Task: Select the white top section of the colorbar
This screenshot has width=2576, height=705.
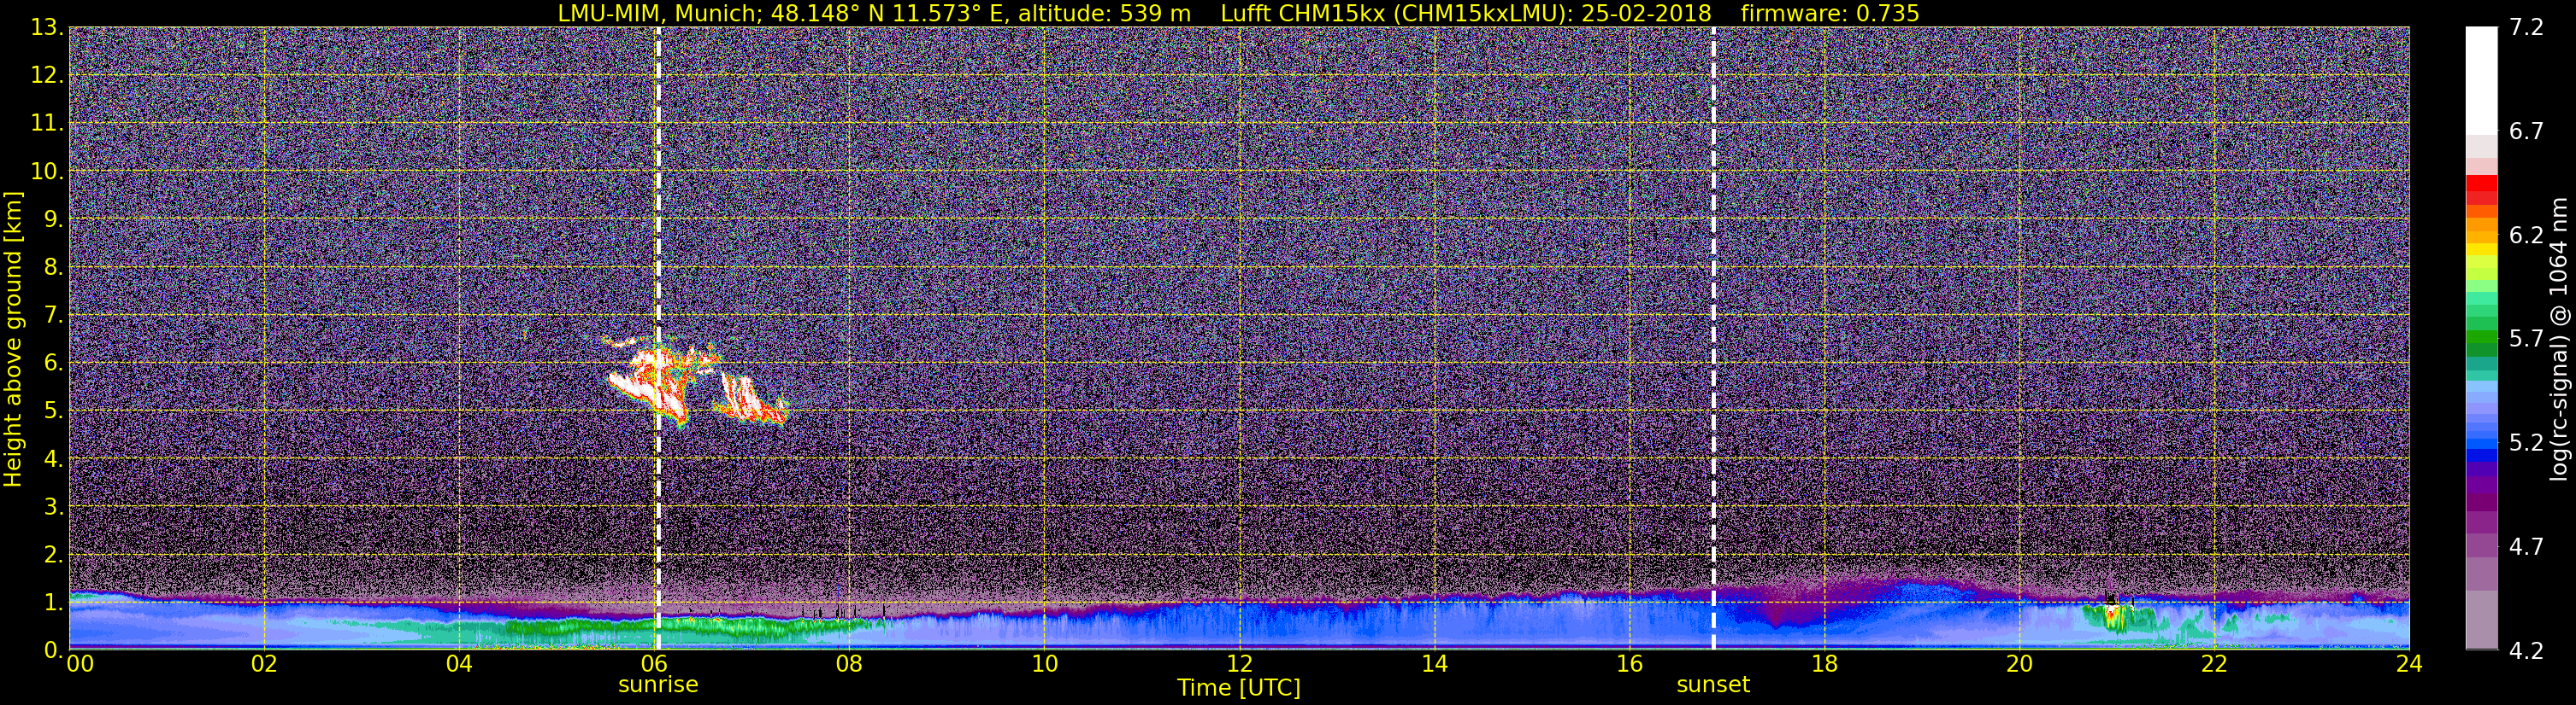Action: pyautogui.click(x=2481, y=80)
